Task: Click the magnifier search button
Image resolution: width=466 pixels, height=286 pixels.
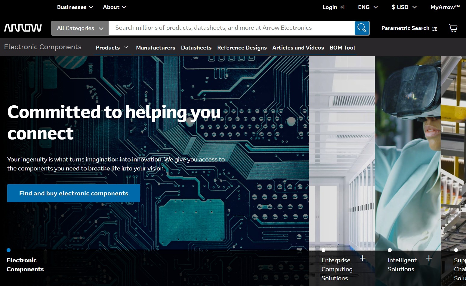Action: (362, 28)
